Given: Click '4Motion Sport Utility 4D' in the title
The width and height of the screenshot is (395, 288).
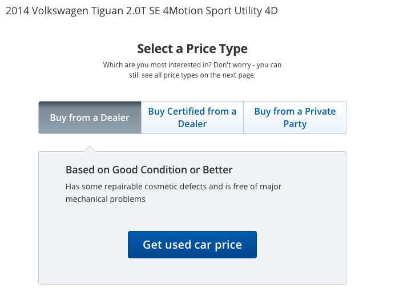Looking at the screenshot, I should tap(220, 11).
